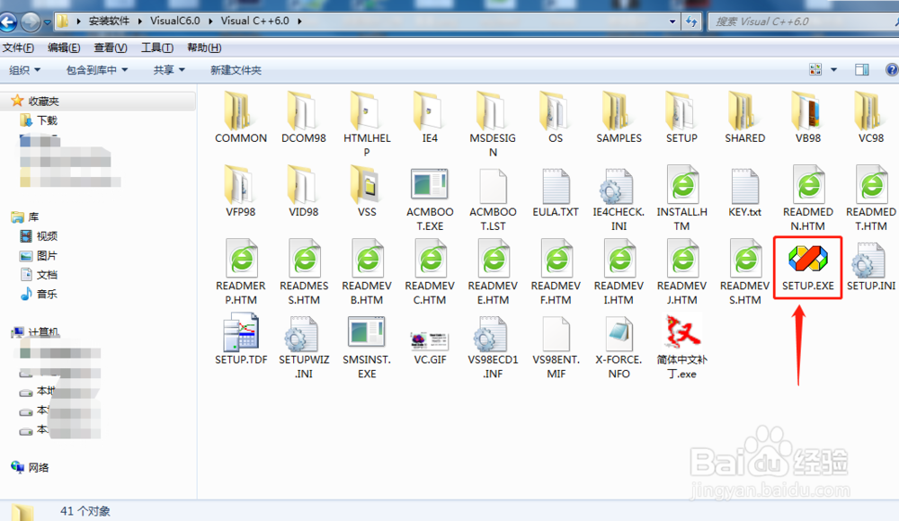This screenshot has height=521, width=899.
Task: Open the 网络 navigation item
Action: click(x=39, y=467)
